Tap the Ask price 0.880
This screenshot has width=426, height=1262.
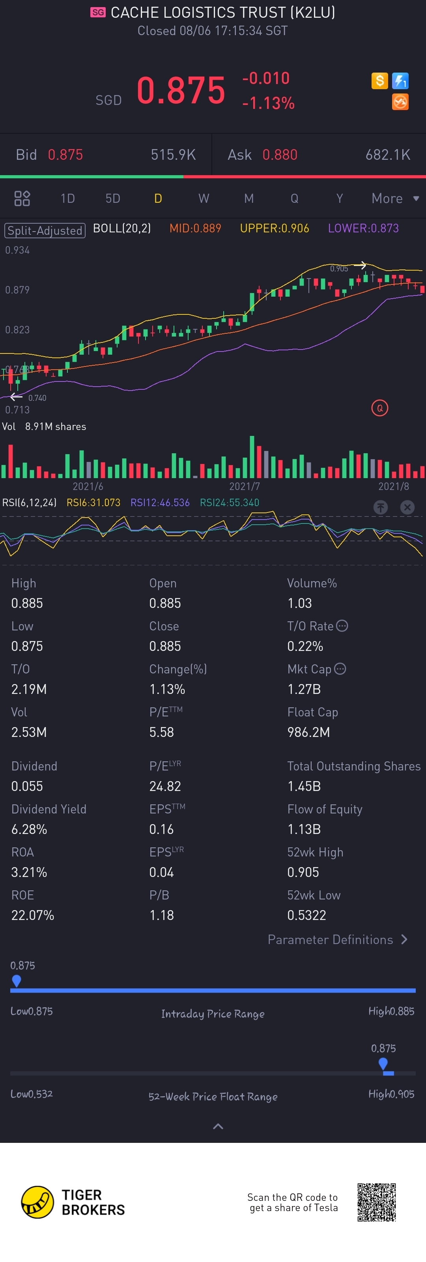coord(280,155)
